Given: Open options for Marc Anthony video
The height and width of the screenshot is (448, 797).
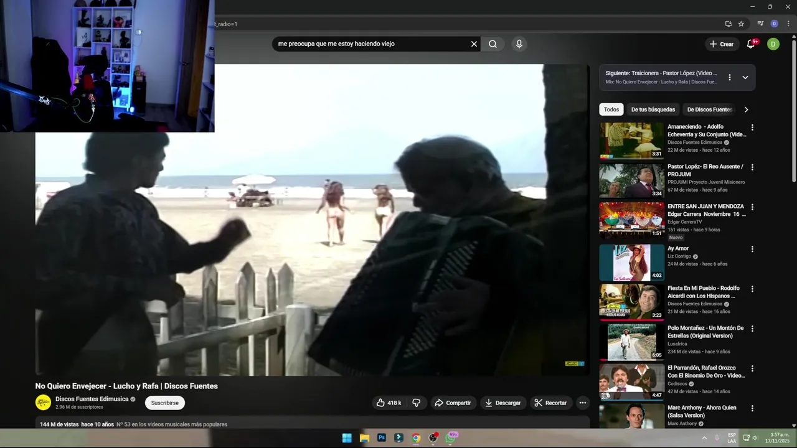Looking at the screenshot, I should click(x=752, y=408).
